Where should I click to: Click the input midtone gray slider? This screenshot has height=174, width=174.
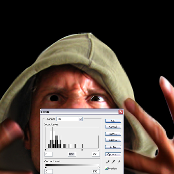tap(82, 150)
